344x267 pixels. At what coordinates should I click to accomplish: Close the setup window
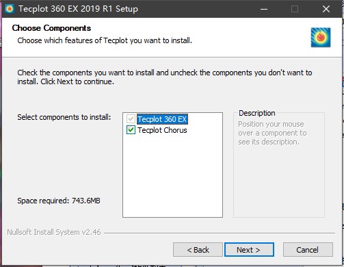[x=326, y=9]
